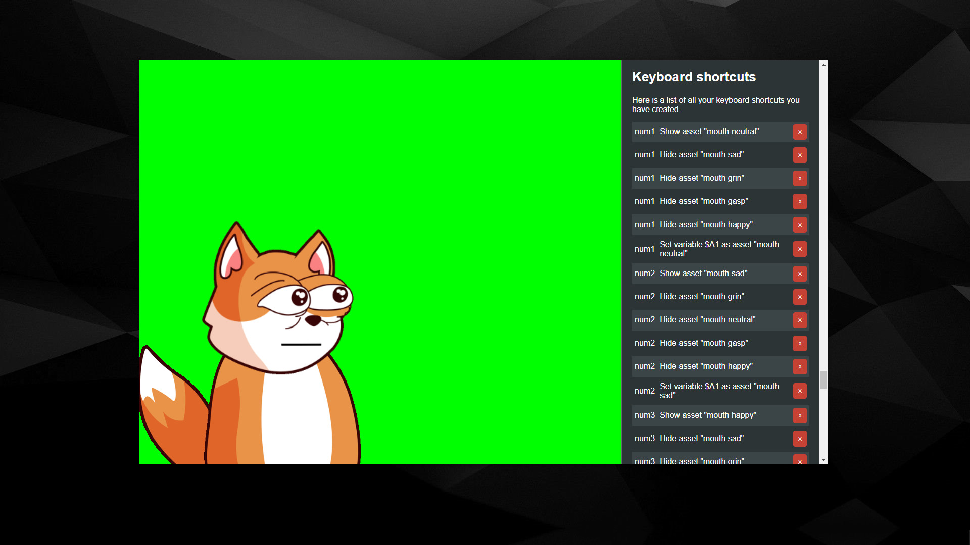Delete the num1 'Show asset mouth neutral' shortcut

[800, 132]
